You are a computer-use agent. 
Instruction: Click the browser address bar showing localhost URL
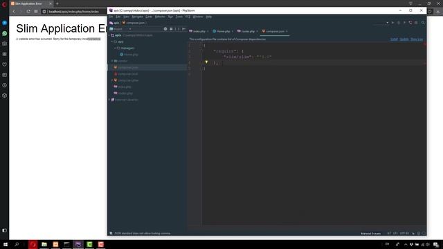pos(74,12)
